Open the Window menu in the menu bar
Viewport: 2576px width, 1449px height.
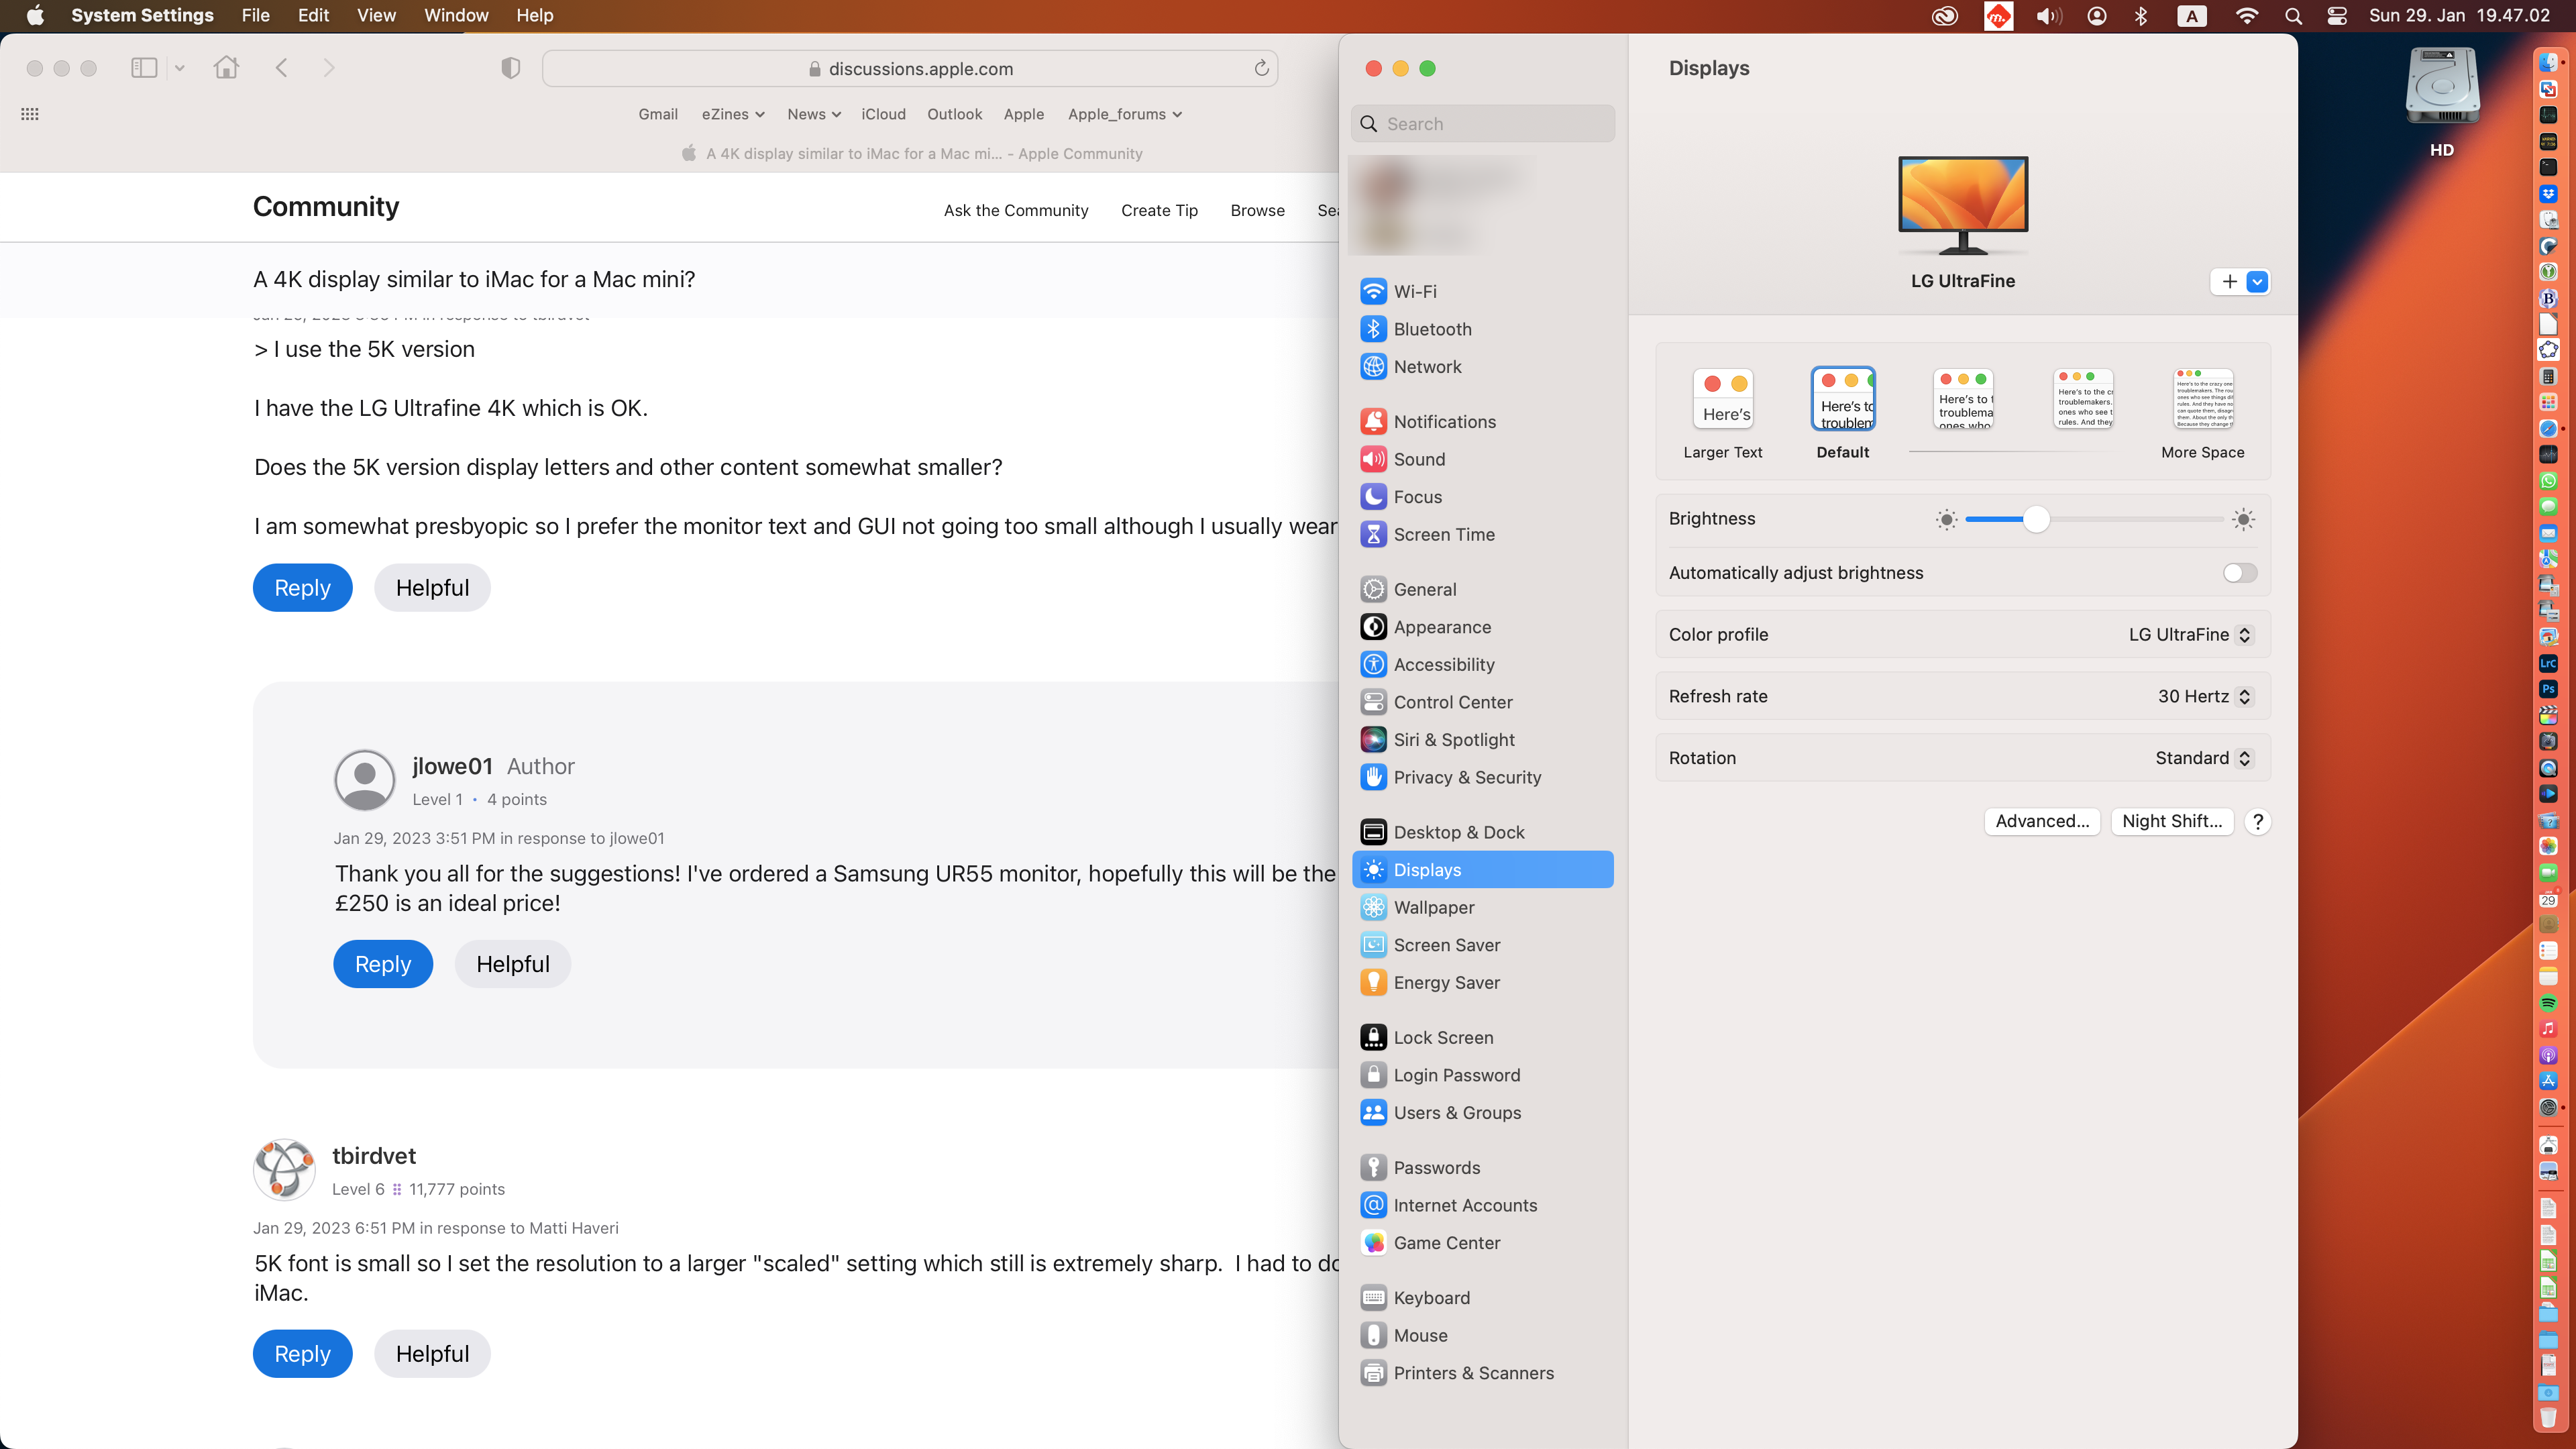point(456,15)
